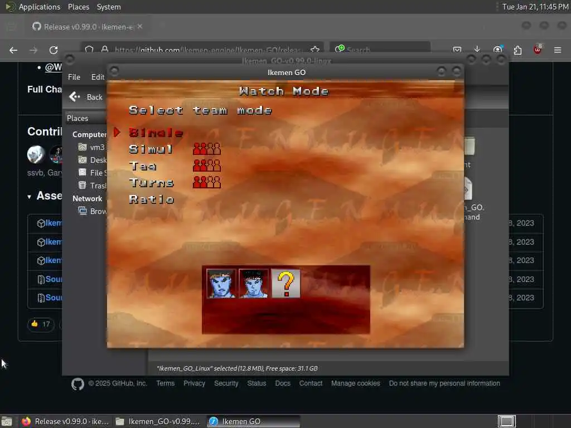This screenshot has height=428, width=571.
Task: Click GitHub logo in page footer
Action: (78, 384)
